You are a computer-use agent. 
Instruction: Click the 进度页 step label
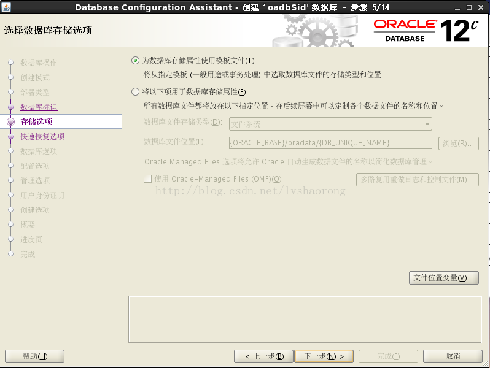click(31, 239)
